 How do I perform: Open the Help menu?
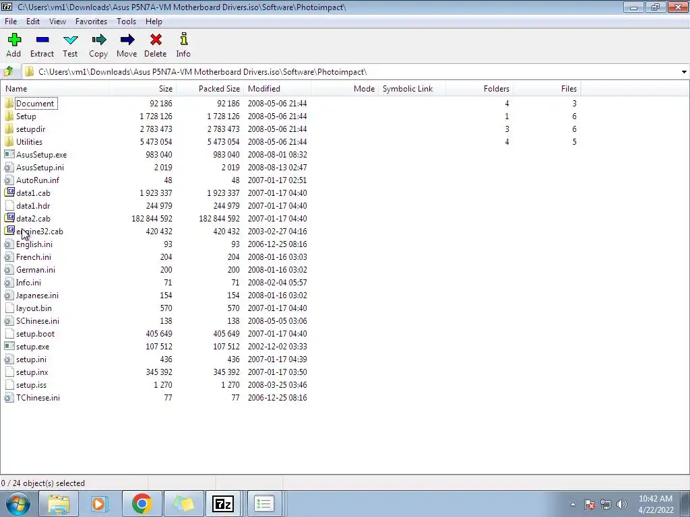(x=154, y=22)
